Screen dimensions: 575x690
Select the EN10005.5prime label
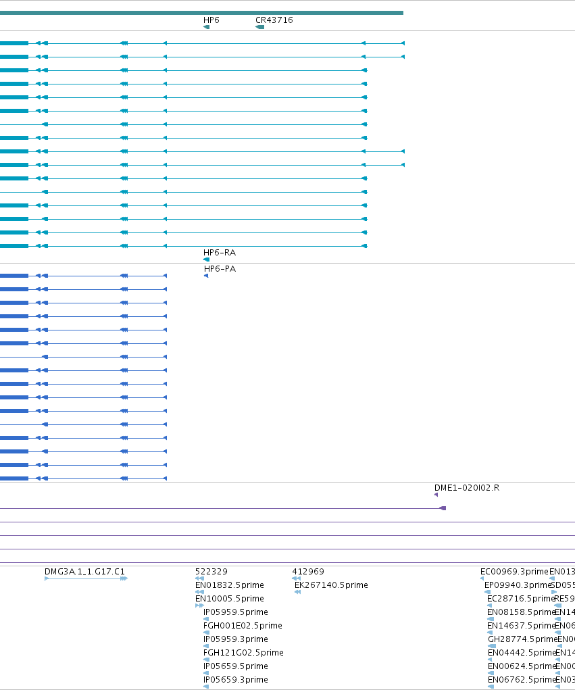click(x=230, y=599)
